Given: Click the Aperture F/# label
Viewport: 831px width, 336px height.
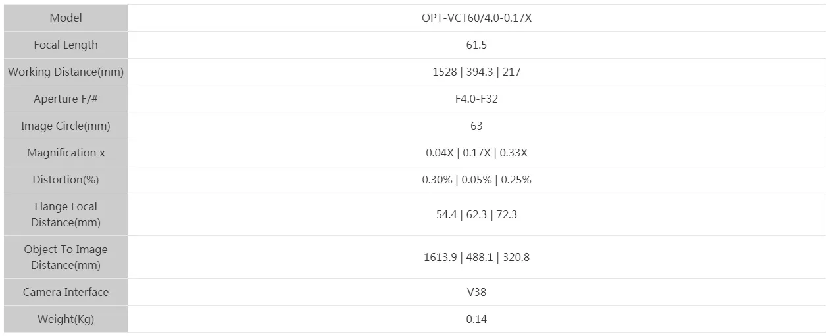Looking at the screenshot, I should (66, 99).
